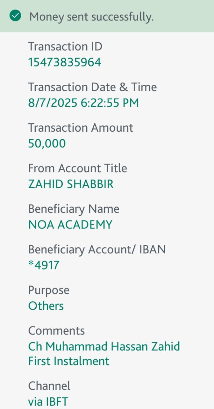
Task: Tap the Transaction ID label
Action: click(x=65, y=47)
